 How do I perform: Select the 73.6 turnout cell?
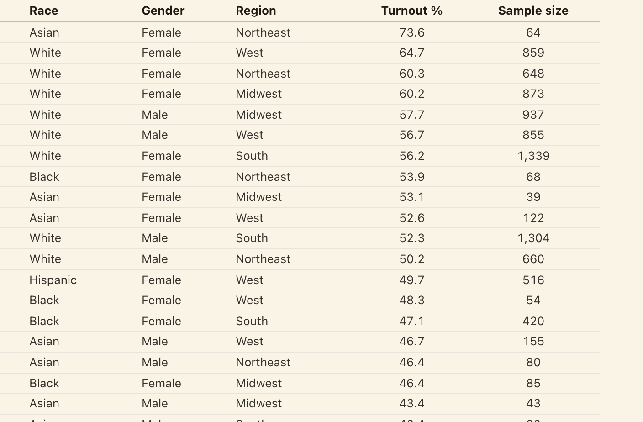coord(412,32)
